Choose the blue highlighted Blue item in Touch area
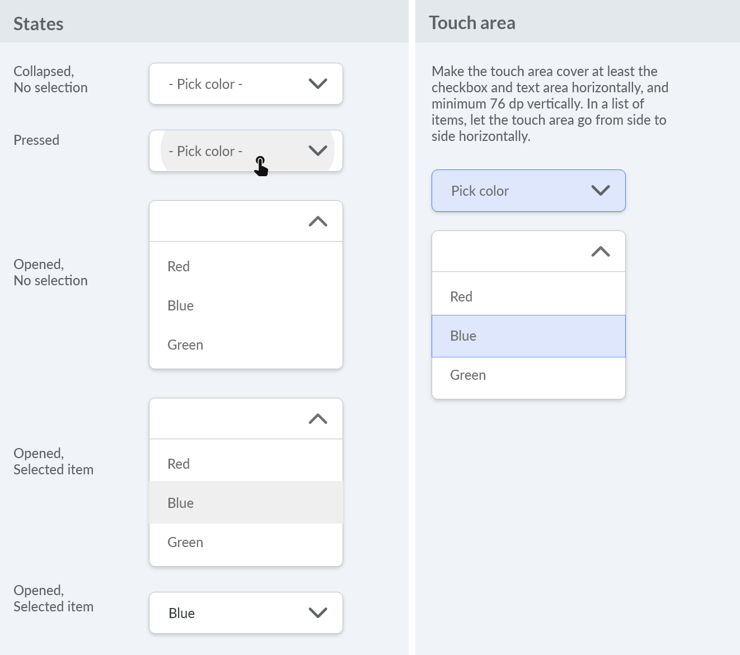Image resolution: width=740 pixels, height=655 pixels. tap(528, 336)
